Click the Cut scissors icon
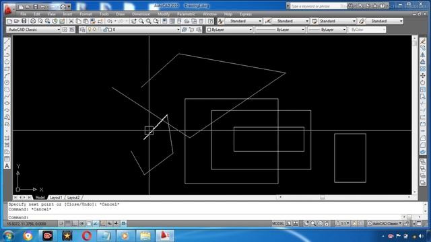431x242 pixels. tap(71, 21)
